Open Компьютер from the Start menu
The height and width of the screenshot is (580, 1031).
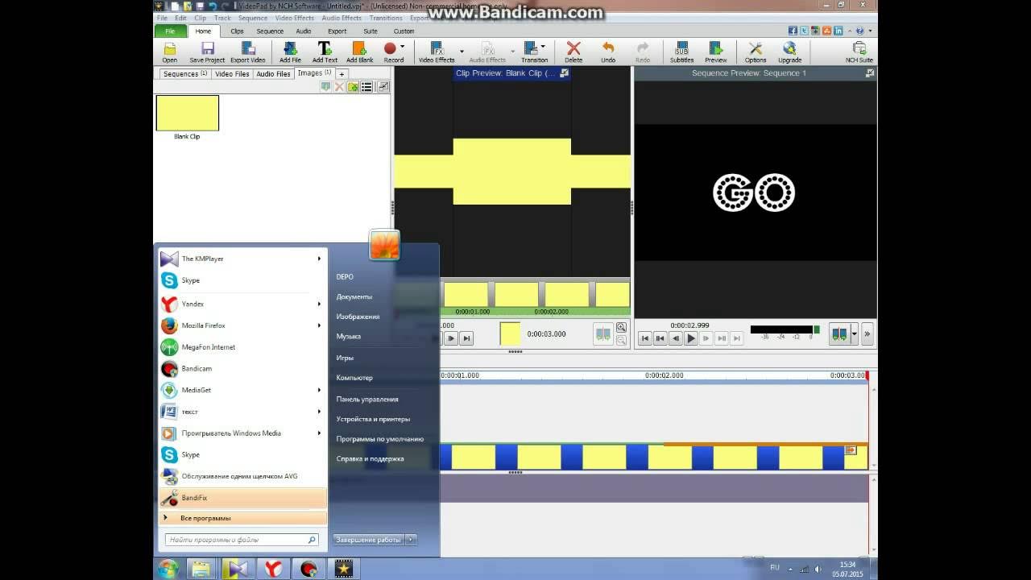[x=354, y=377]
